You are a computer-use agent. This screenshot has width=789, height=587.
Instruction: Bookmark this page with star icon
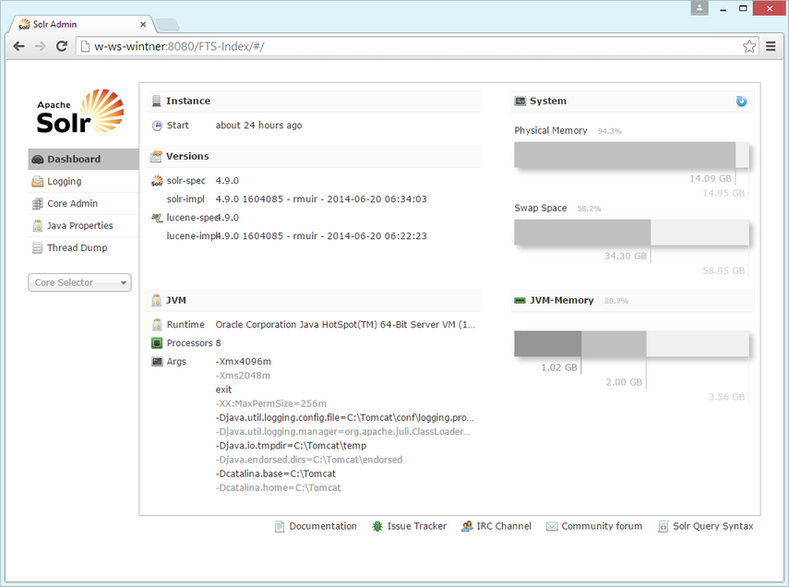(749, 46)
